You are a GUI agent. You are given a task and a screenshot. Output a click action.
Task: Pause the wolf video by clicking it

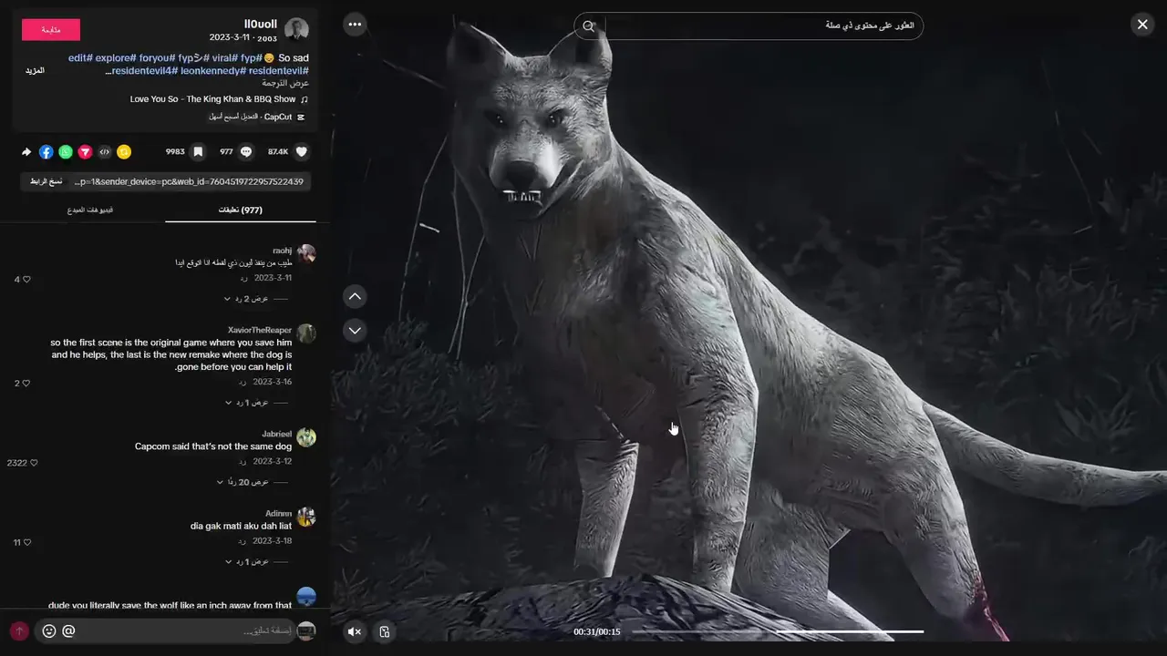(748, 328)
